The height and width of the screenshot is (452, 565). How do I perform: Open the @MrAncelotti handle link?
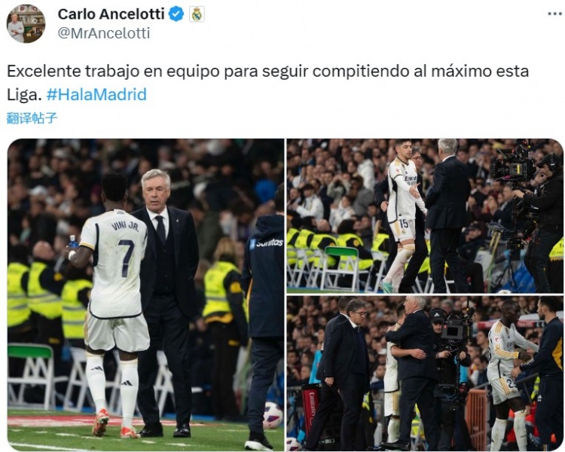click(104, 33)
